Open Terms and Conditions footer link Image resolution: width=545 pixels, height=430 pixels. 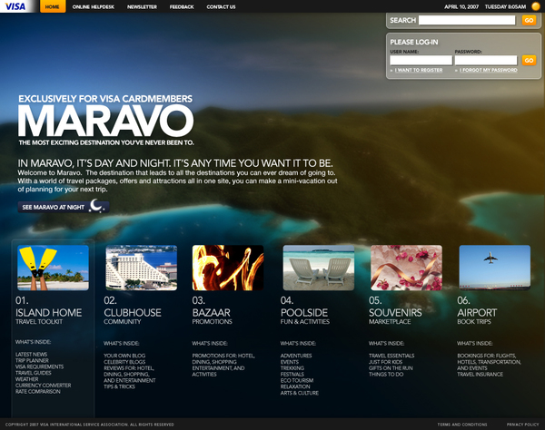click(462, 425)
